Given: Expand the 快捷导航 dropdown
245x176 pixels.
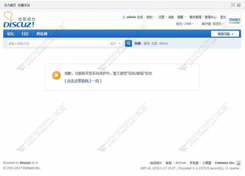Looking at the screenshot, I should pos(225,34).
